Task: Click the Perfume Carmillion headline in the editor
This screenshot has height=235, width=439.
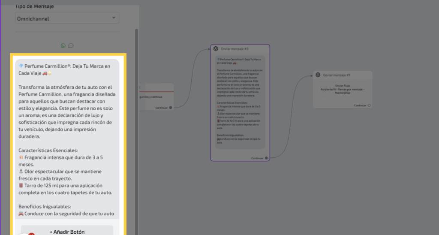Action: click(64, 70)
